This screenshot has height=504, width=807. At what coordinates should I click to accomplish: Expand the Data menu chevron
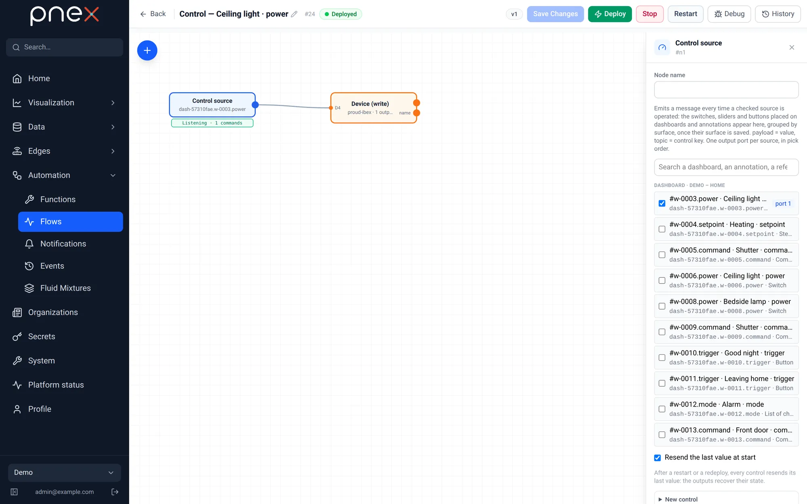tap(113, 127)
